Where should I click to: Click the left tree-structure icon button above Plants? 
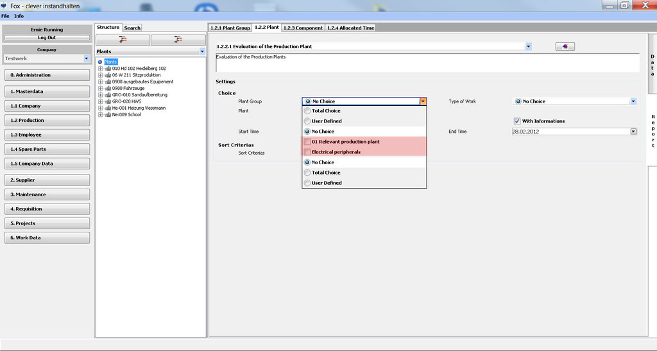pos(123,40)
